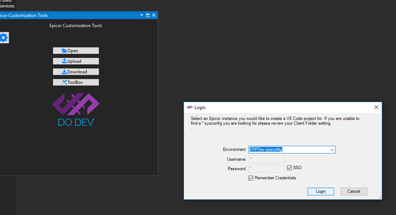Click the purple DO DEV logo
The height and width of the screenshot is (215, 396).
(76, 110)
